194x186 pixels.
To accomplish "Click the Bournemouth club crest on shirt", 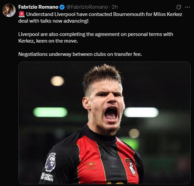I will [131, 167].
